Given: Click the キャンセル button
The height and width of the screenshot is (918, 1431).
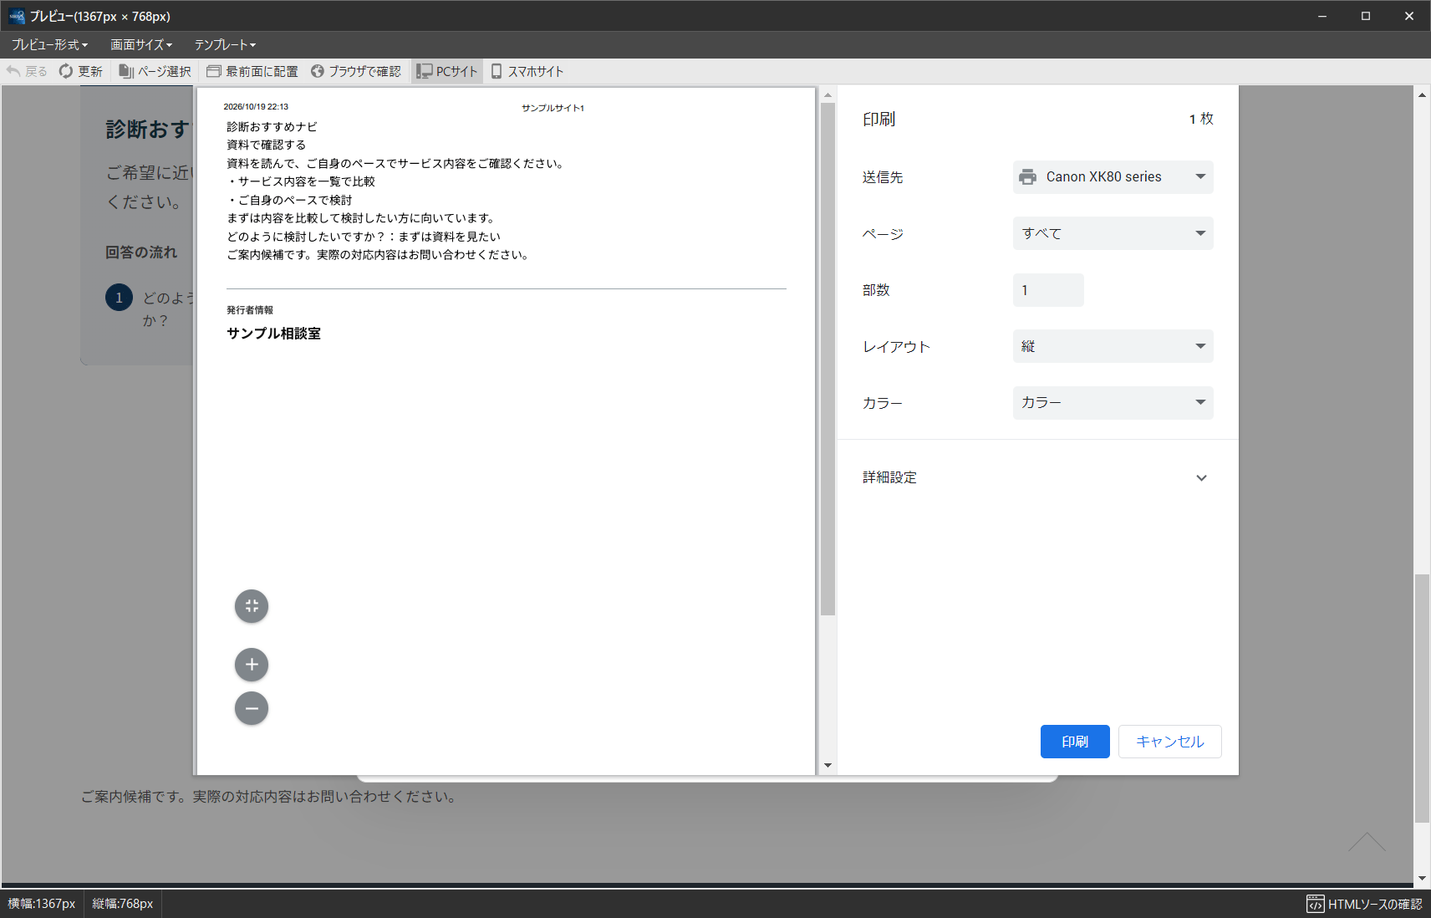Looking at the screenshot, I should [x=1169, y=742].
